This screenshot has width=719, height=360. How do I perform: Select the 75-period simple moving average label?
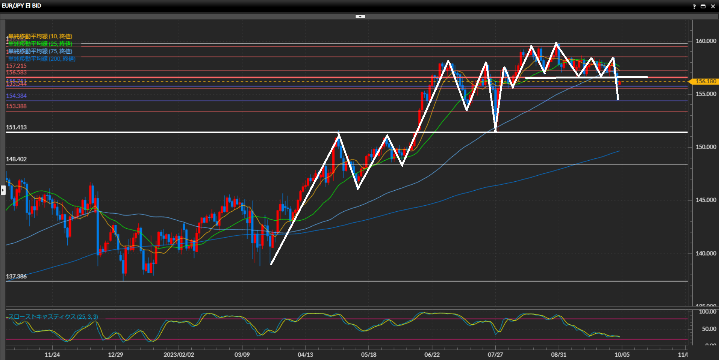[x=40, y=51]
